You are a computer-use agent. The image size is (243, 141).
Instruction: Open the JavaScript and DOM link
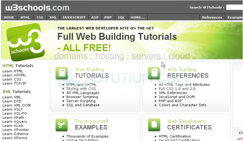pos(177,97)
